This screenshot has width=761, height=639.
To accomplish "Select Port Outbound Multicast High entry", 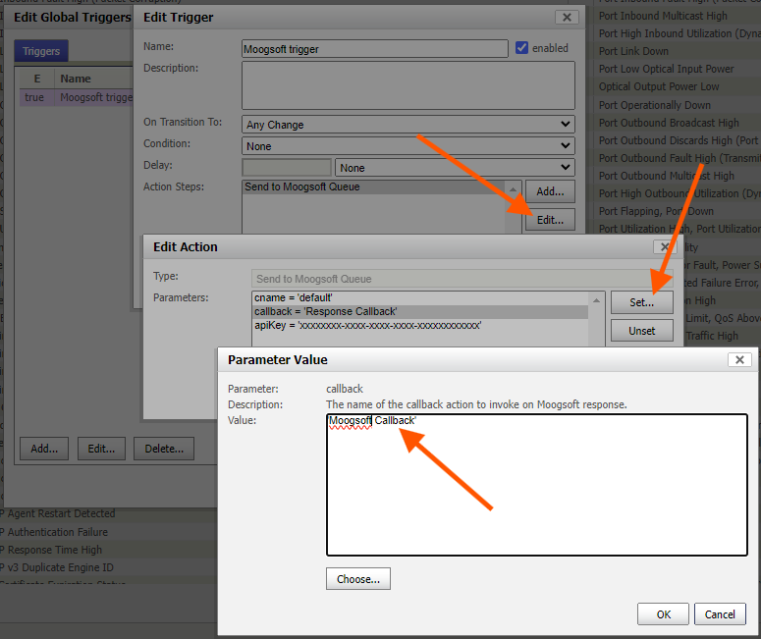I will 667,176.
